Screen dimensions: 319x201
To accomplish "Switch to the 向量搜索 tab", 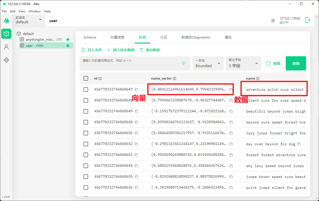I will pyautogui.click(x=117, y=37).
